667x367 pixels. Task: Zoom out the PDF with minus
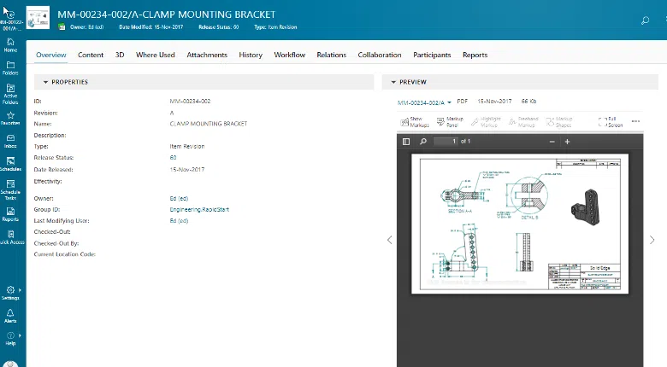coord(552,142)
